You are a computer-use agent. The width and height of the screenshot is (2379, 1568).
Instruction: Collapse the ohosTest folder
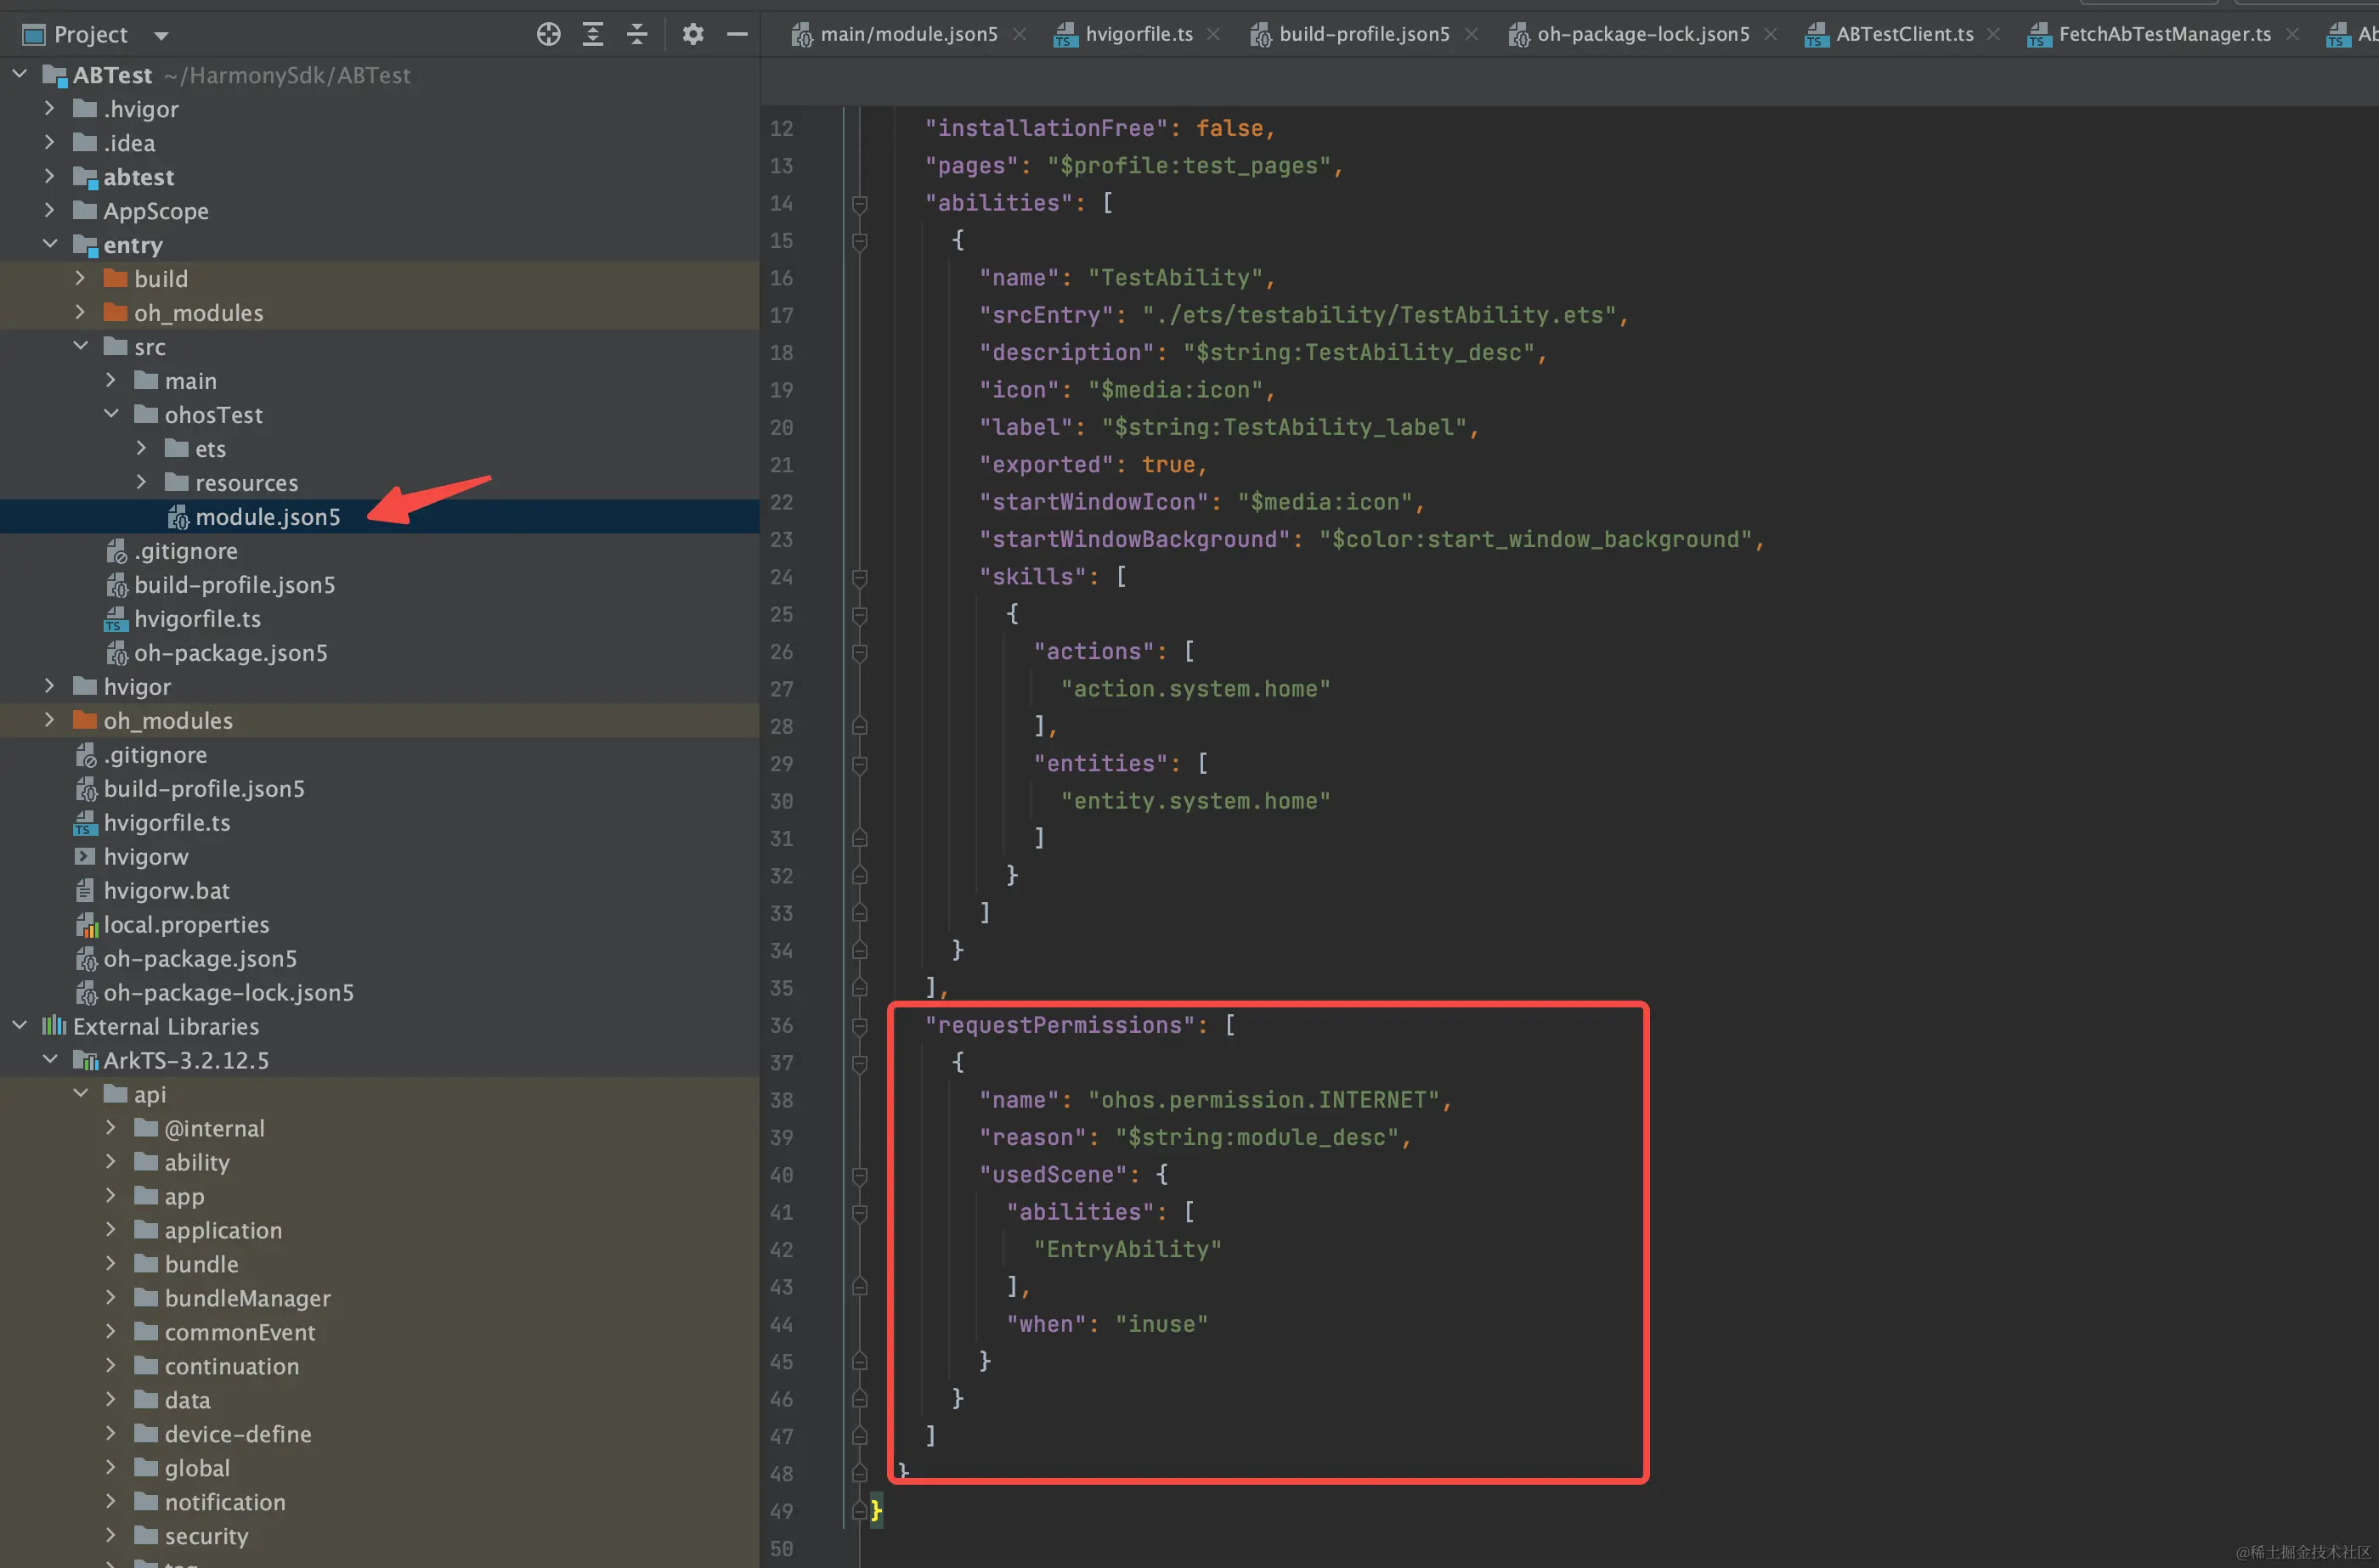[x=111, y=414]
